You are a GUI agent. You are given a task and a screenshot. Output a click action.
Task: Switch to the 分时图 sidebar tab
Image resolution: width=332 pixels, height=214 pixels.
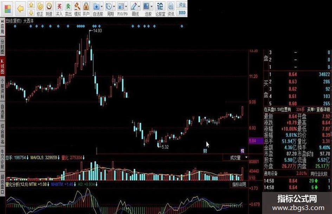pos(2,46)
